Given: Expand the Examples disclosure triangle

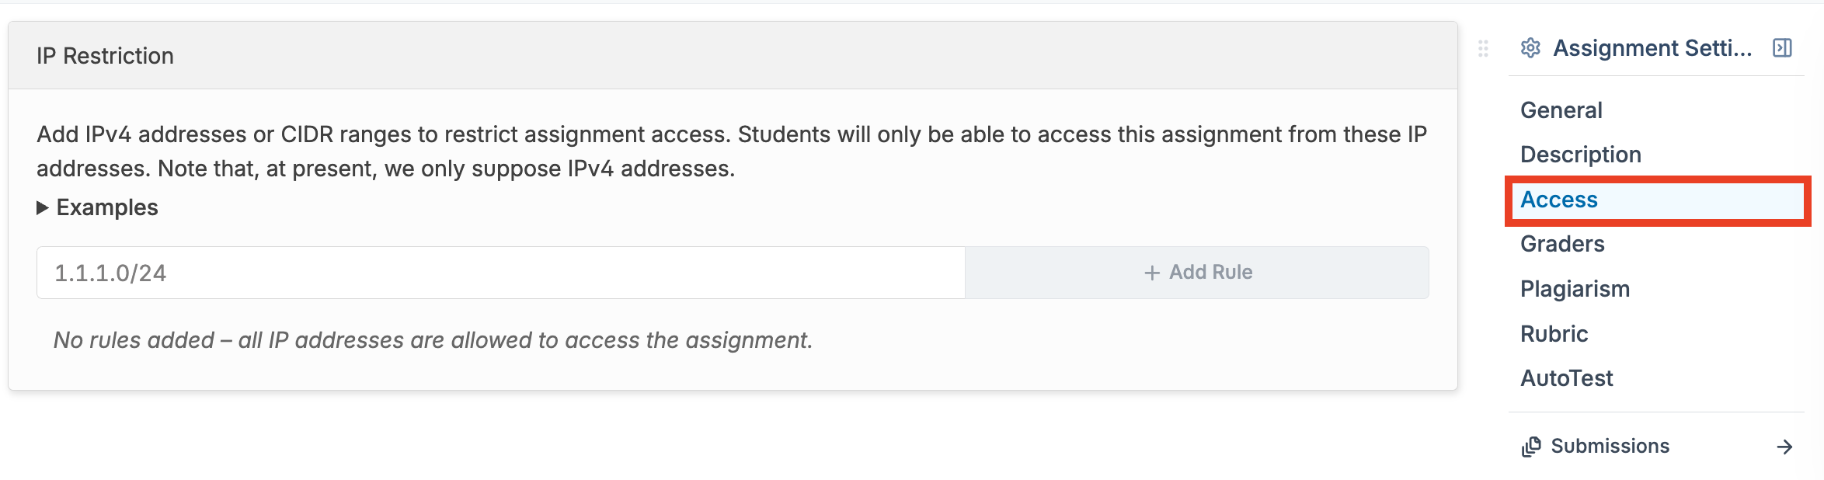Looking at the screenshot, I should [43, 207].
